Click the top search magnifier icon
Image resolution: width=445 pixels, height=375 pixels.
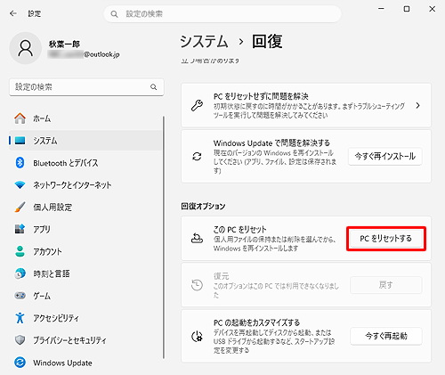pos(114,14)
